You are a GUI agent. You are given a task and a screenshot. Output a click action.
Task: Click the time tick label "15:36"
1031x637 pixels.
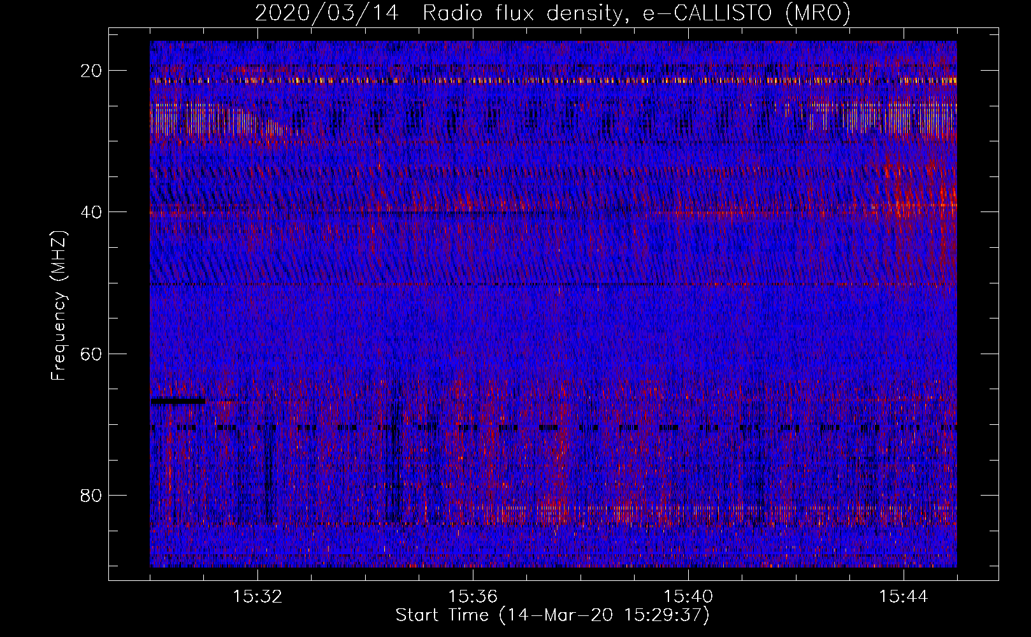pyautogui.click(x=473, y=597)
